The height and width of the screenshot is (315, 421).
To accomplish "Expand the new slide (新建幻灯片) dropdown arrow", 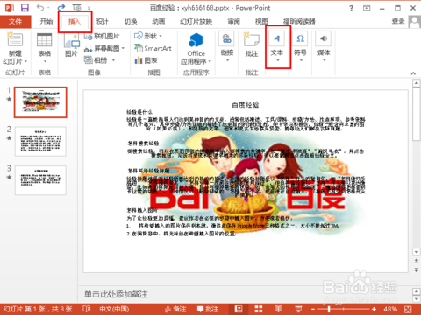I will 25,61.
